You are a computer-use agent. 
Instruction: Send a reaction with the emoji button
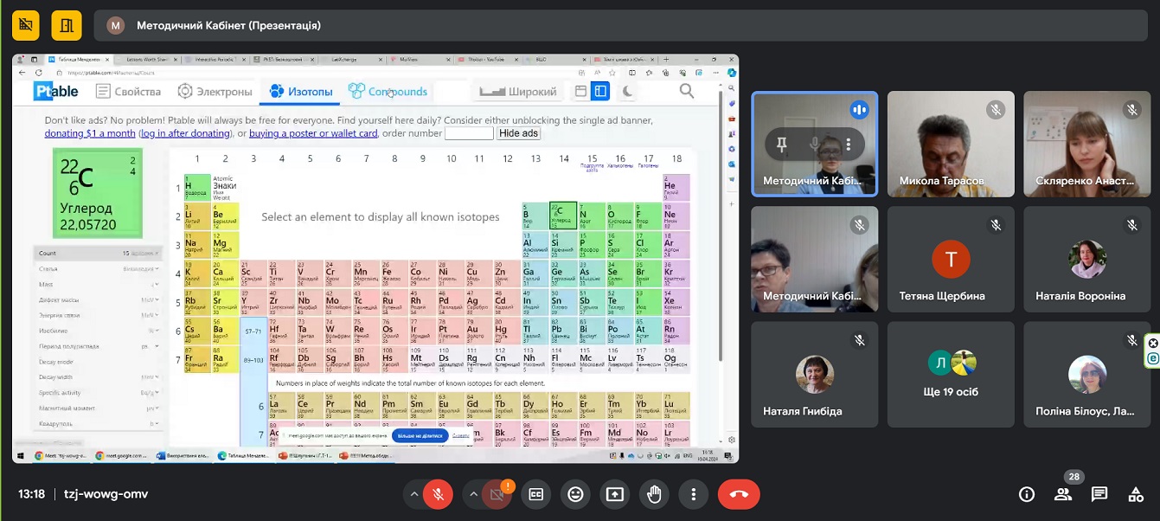tap(575, 494)
